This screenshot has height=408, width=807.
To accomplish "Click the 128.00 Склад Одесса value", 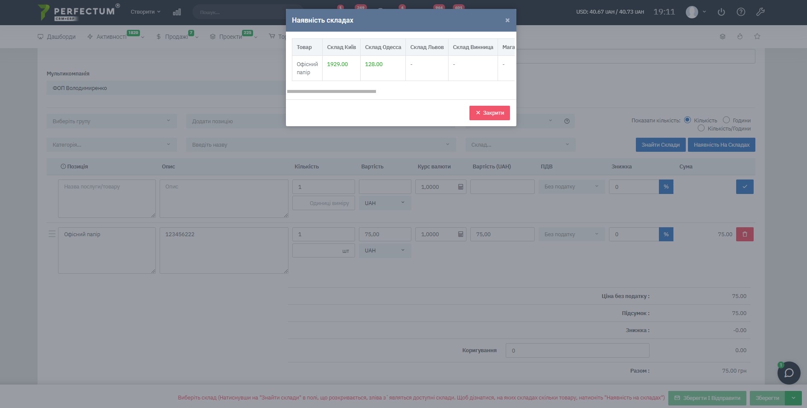I will pyautogui.click(x=374, y=64).
